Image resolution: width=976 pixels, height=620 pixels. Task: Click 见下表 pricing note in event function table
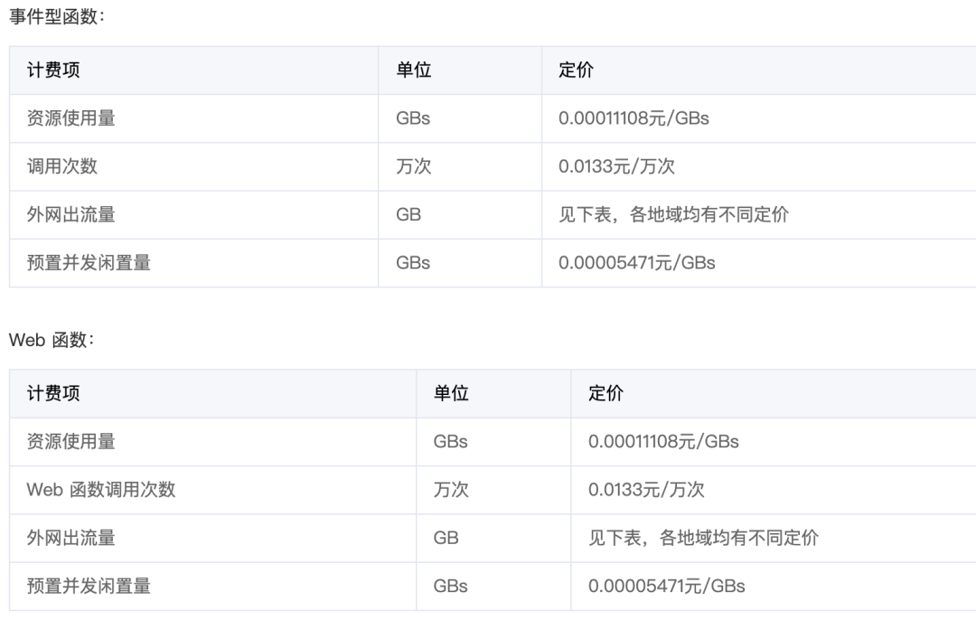click(x=673, y=215)
